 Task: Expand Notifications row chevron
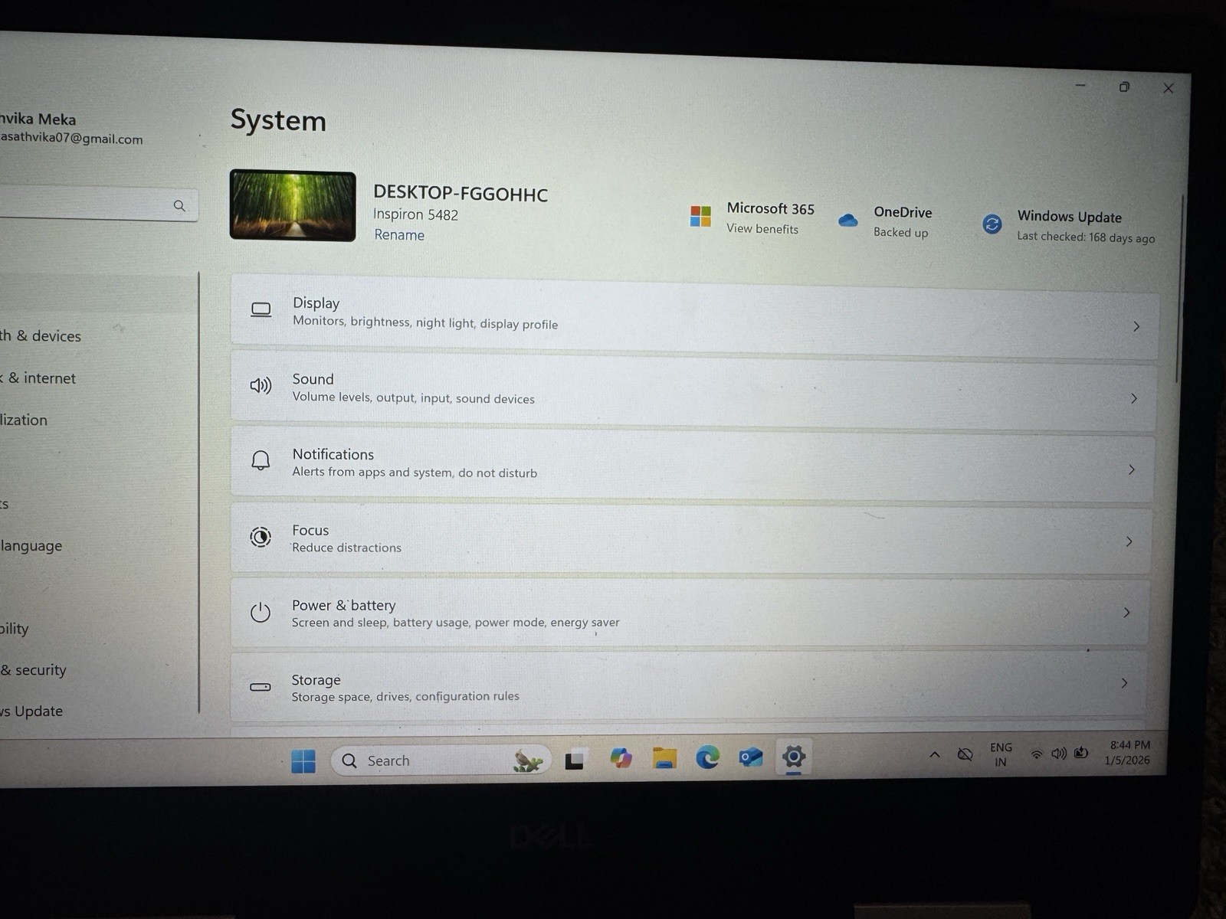[1132, 469]
